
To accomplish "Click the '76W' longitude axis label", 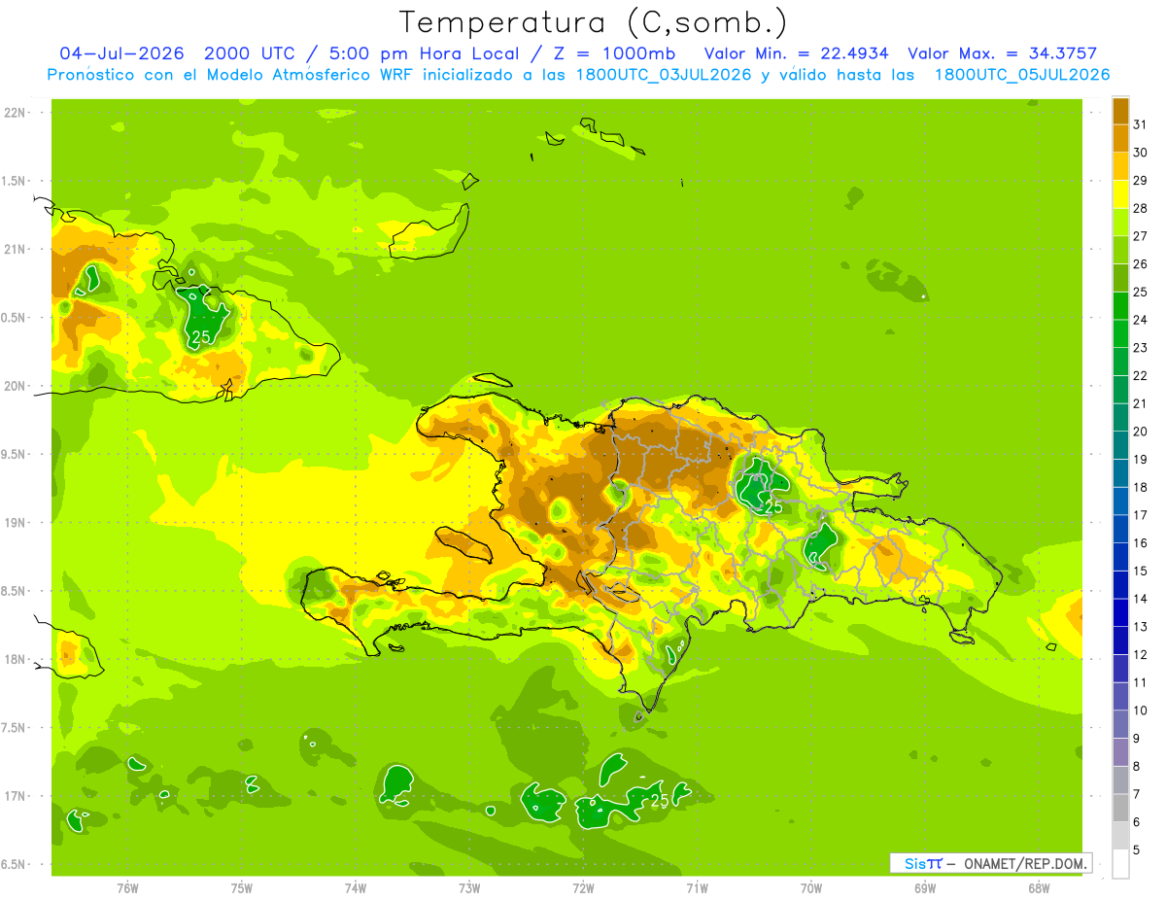I will [127, 888].
